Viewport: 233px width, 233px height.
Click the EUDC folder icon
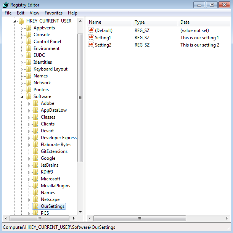[29, 55]
